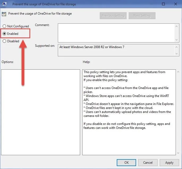Image resolution: width=182 pixels, height=169 pixels.
Task: Open the title bar system menu icon
Action: tap(5, 4)
